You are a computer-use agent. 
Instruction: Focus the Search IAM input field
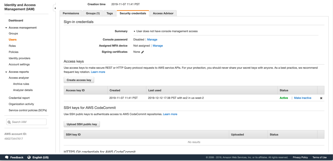click(x=28, y=122)
